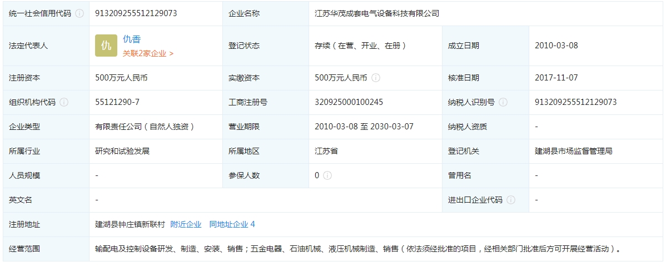Click info icon next to 进出口企业代码
Viewport: 671px width, 267px height.
pos(511,200)
